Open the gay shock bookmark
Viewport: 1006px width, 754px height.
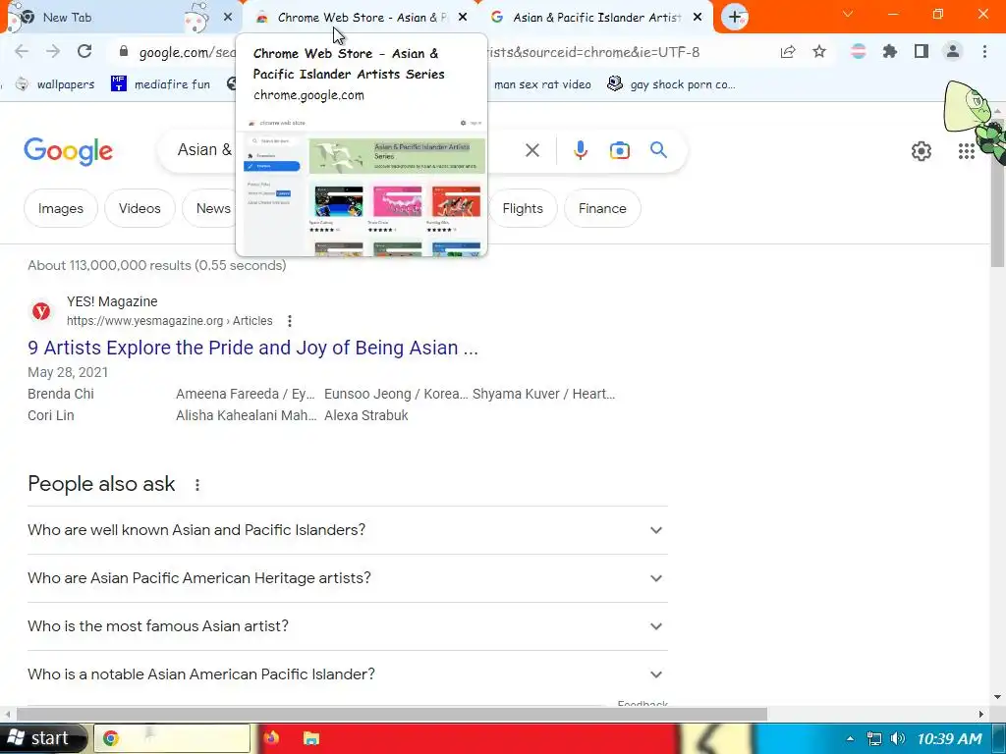[x=671, y=84]
